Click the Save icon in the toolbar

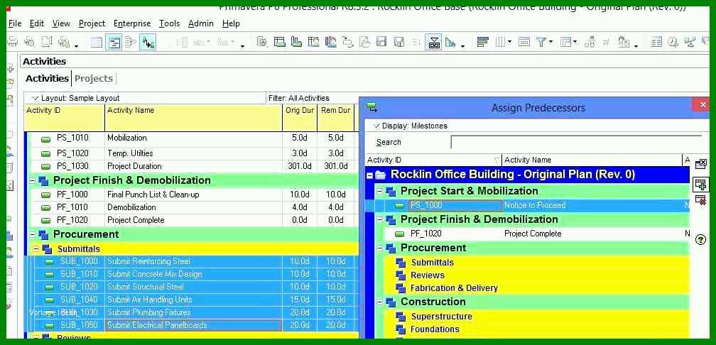pos(381,43)
